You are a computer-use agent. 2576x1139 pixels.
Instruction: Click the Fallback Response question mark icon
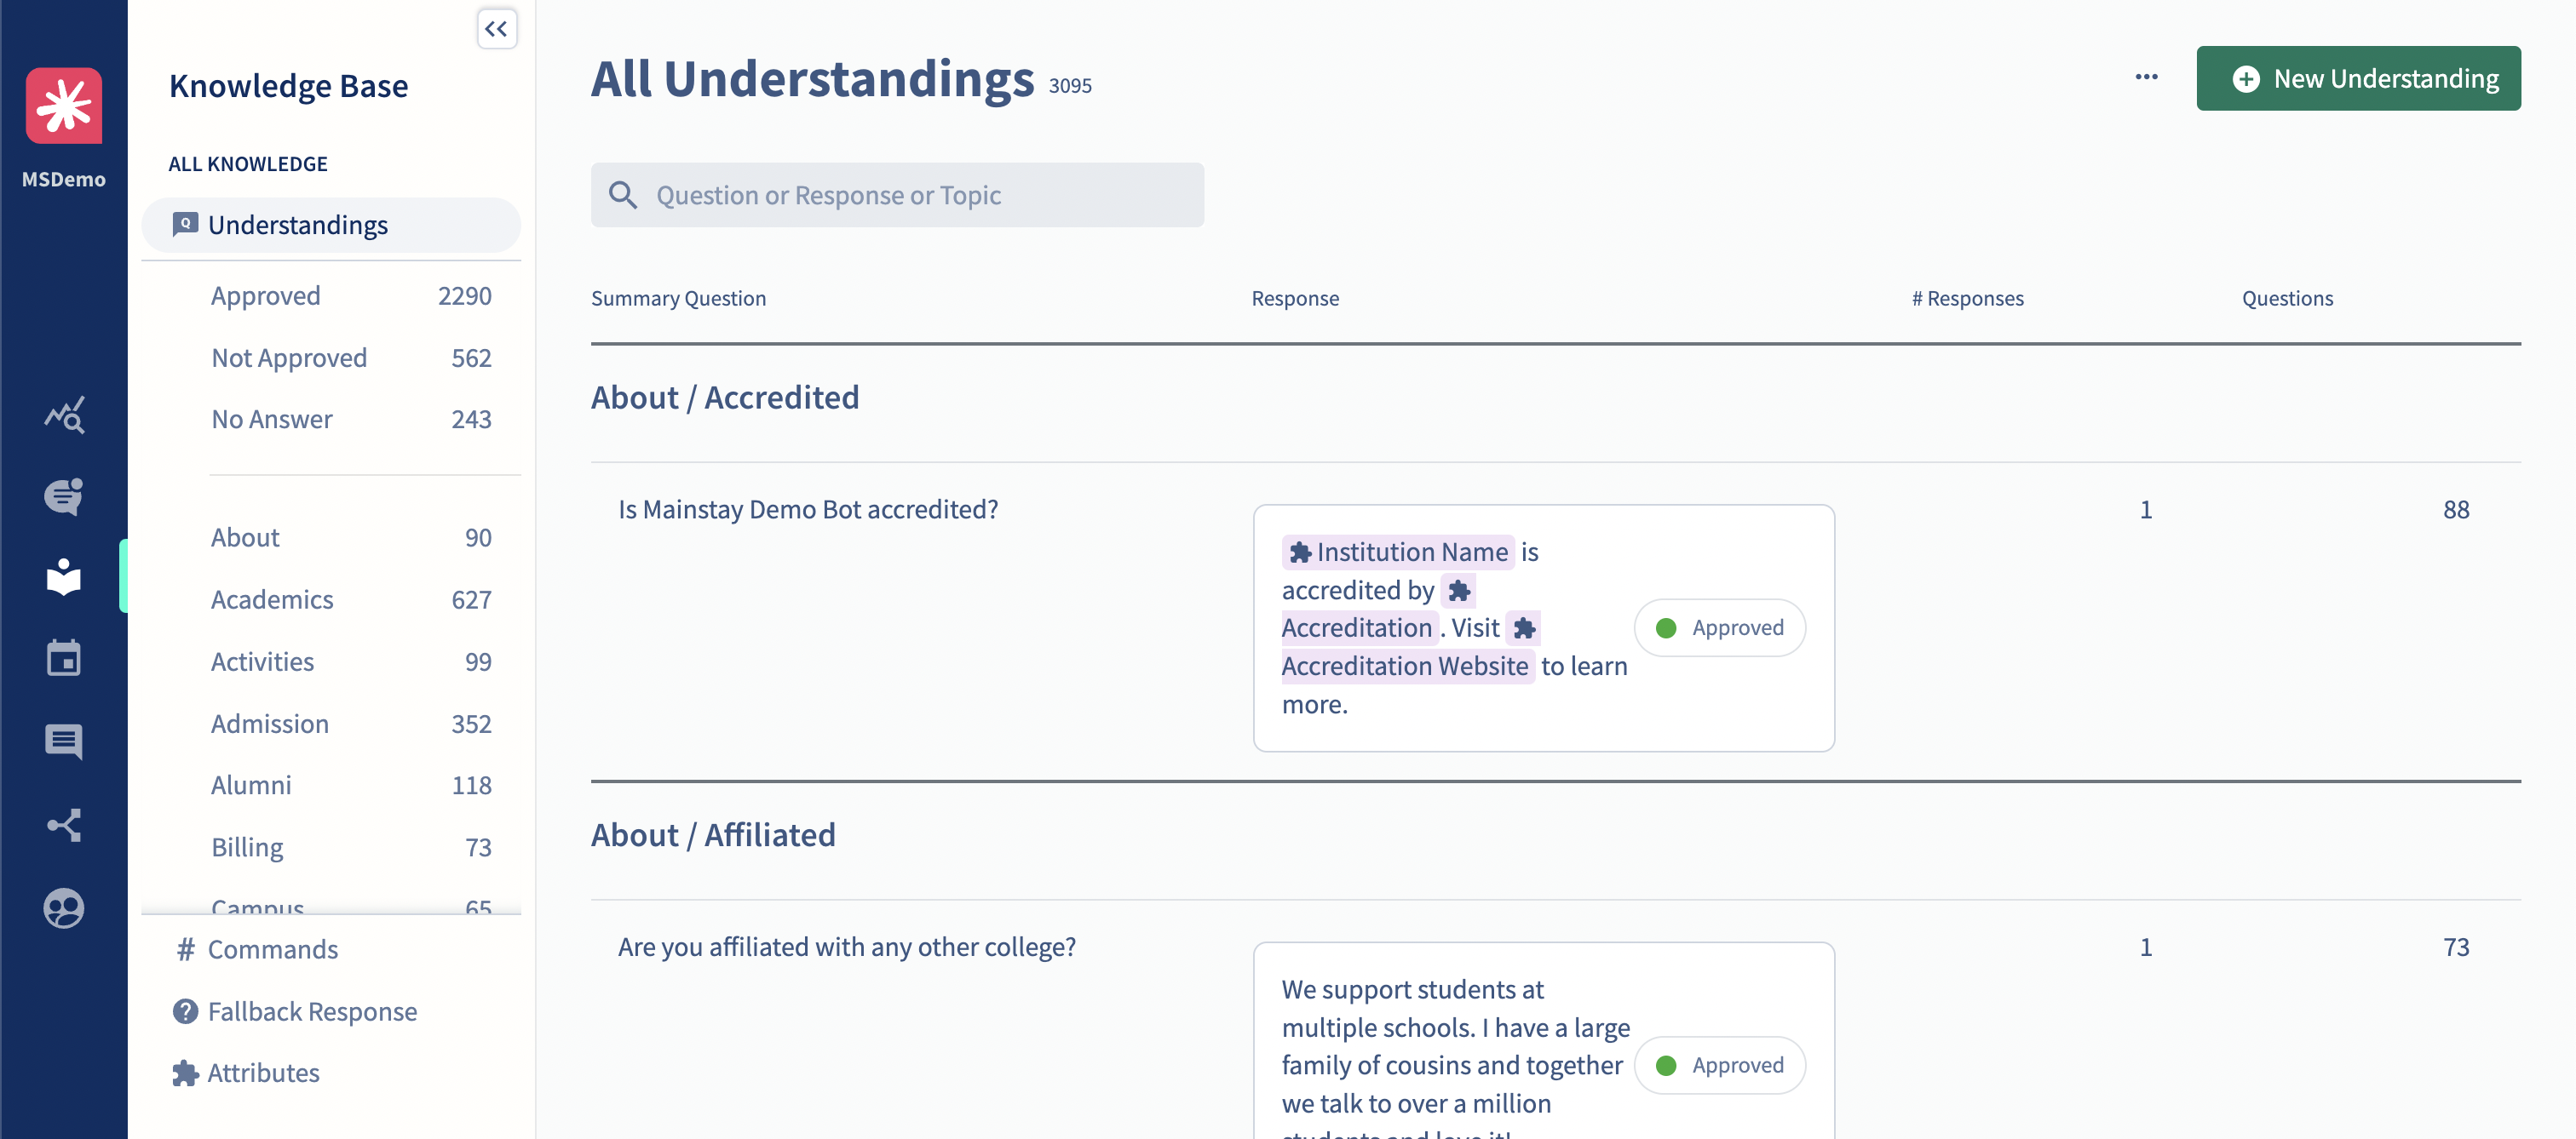[185, 1011]
